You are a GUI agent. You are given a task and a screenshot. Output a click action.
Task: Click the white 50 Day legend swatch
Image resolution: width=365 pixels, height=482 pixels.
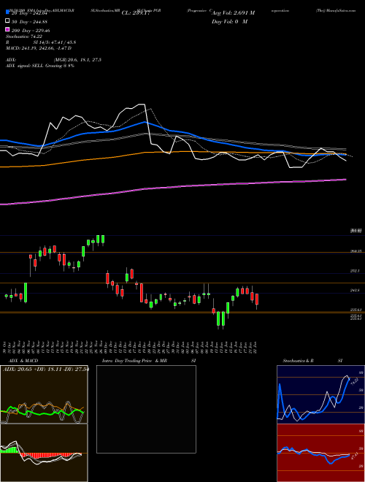[7, 21]
